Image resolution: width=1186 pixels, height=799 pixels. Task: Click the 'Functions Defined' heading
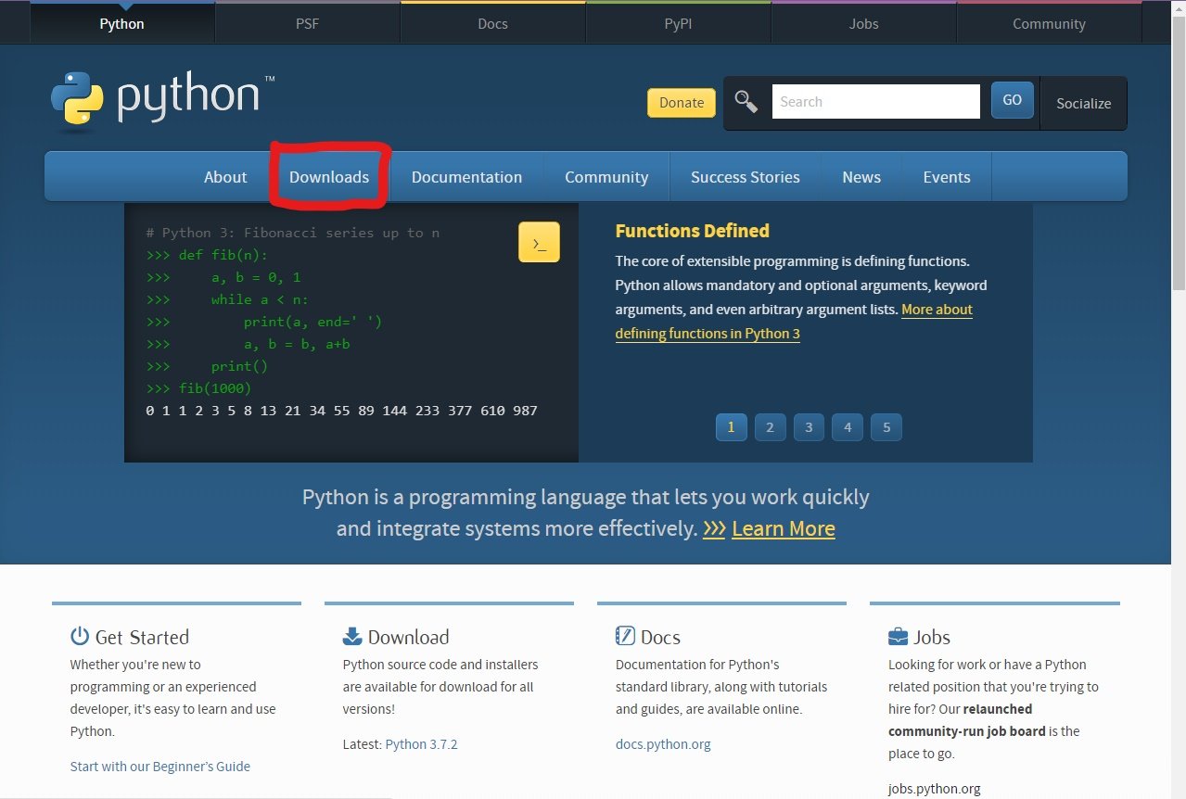692,231
